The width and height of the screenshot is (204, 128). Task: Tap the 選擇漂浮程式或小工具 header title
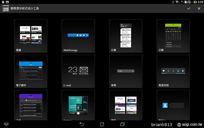tap(25, 9)
